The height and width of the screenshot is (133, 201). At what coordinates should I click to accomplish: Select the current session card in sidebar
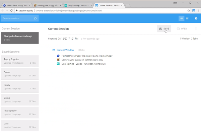coord(20,38)
